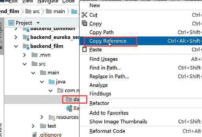Click the Project view icon
This screenshot has width=202, height=137.
(11, 23)
